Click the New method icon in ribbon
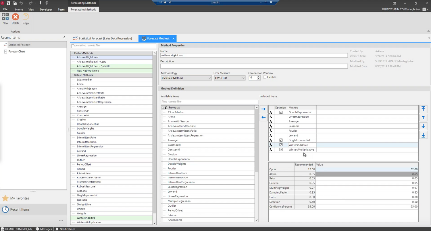This screenshot has width=431, height=231. (5, 17)
